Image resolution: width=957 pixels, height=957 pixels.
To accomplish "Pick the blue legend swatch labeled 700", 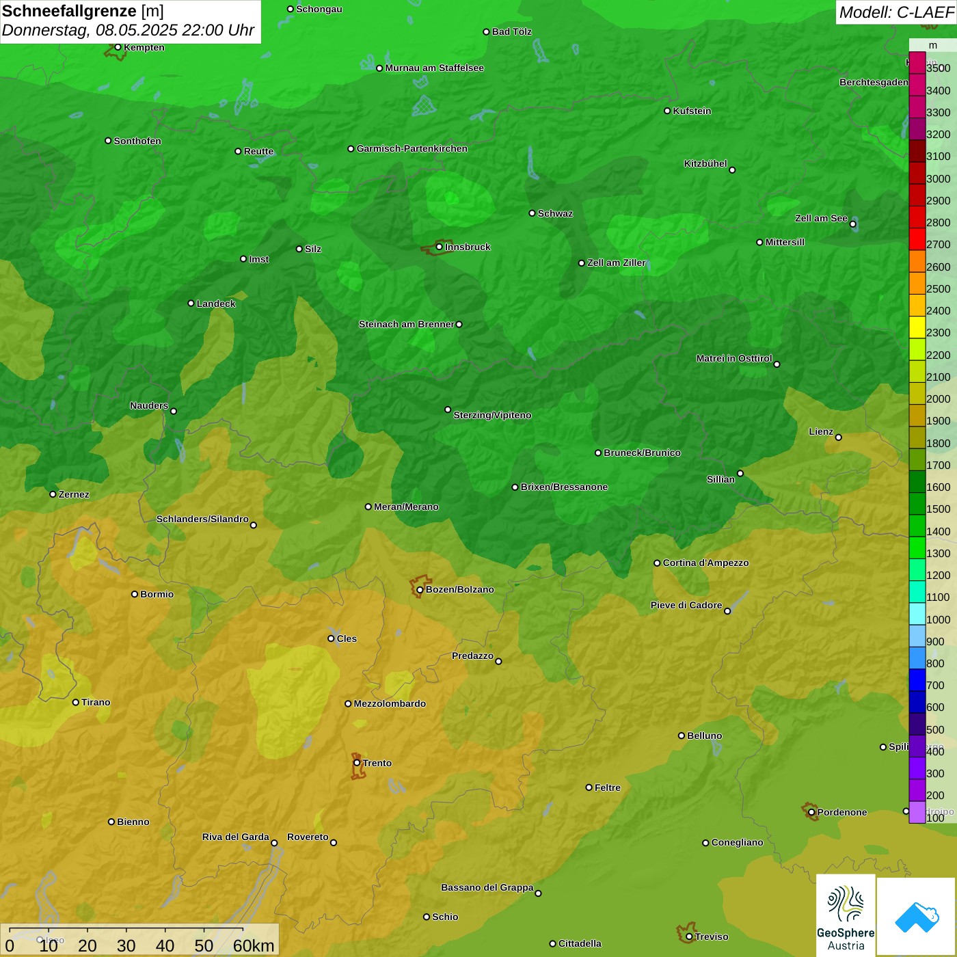I will click(x=917, y=680).
